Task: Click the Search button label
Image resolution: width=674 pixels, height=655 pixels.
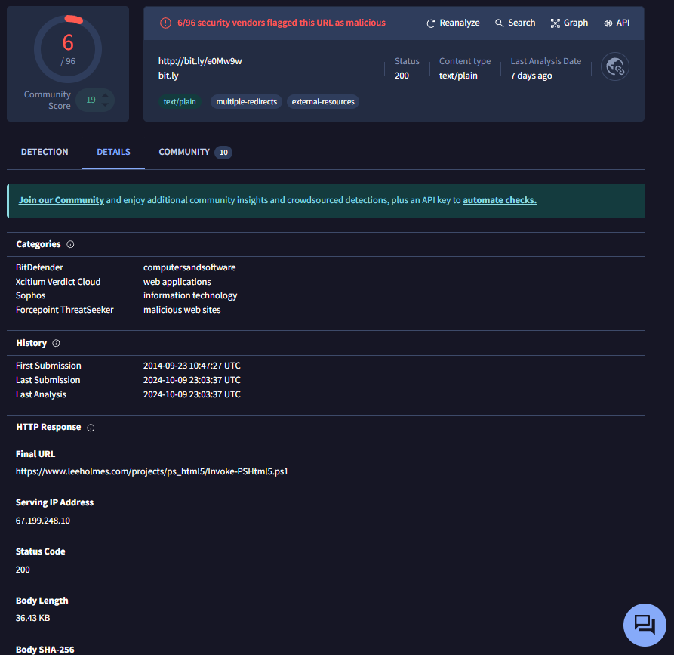Action: (x=522, y=23)
